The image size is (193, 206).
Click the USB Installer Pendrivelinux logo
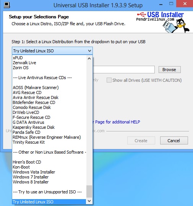pyautogui.click(x=163, y=22)
